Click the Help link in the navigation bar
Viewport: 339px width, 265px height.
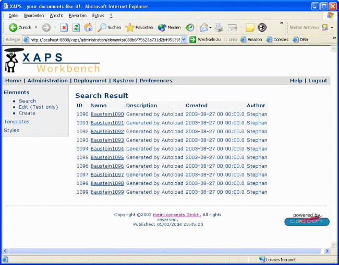(296, 81)
